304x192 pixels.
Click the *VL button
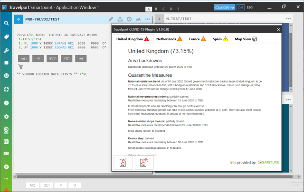81,59
